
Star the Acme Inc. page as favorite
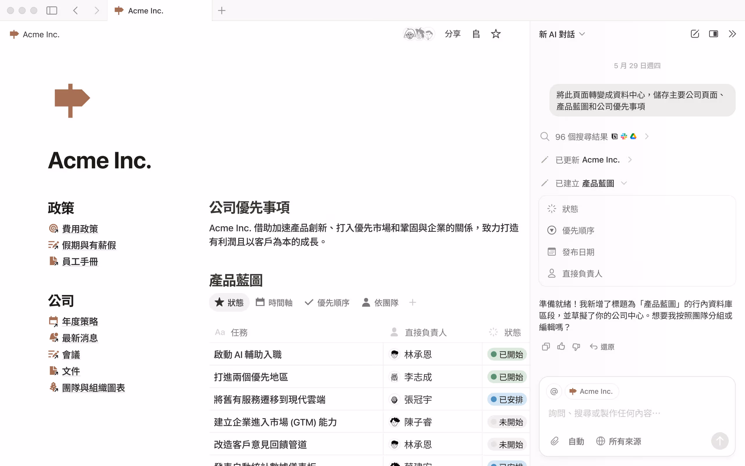(x=496, y=34)
